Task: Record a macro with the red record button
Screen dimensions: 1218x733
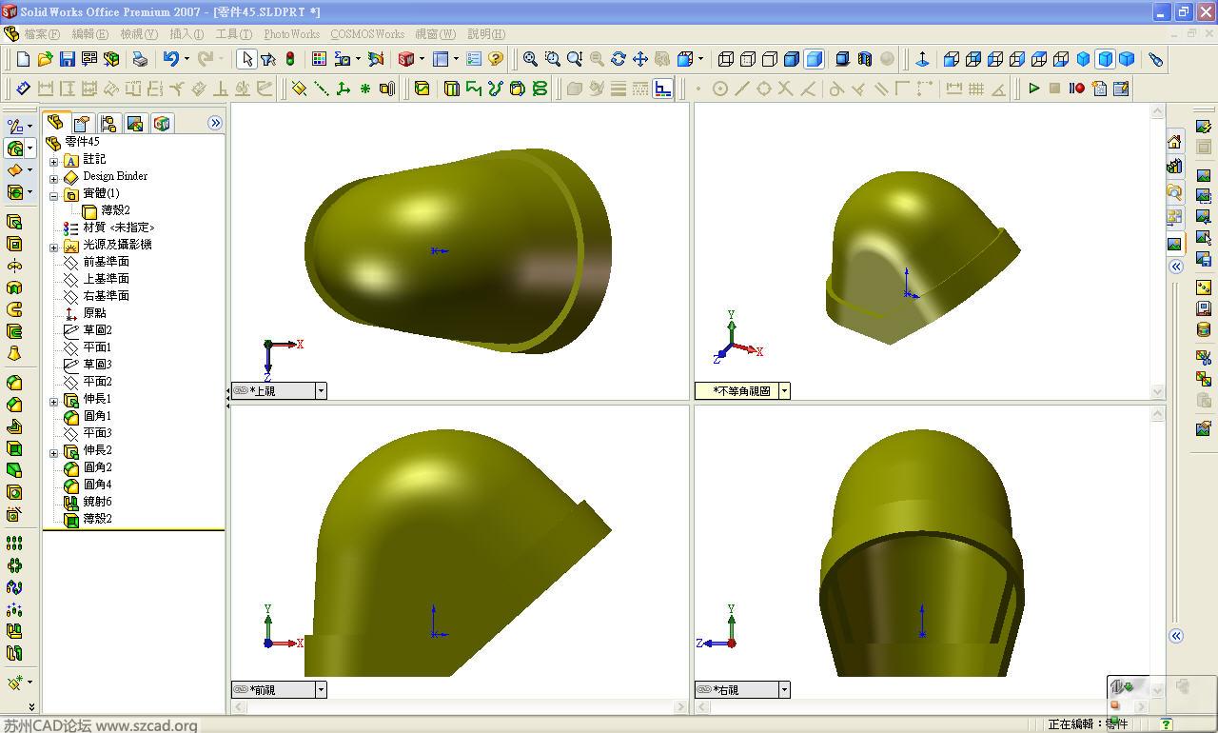Action: [x=1076, y=89]
